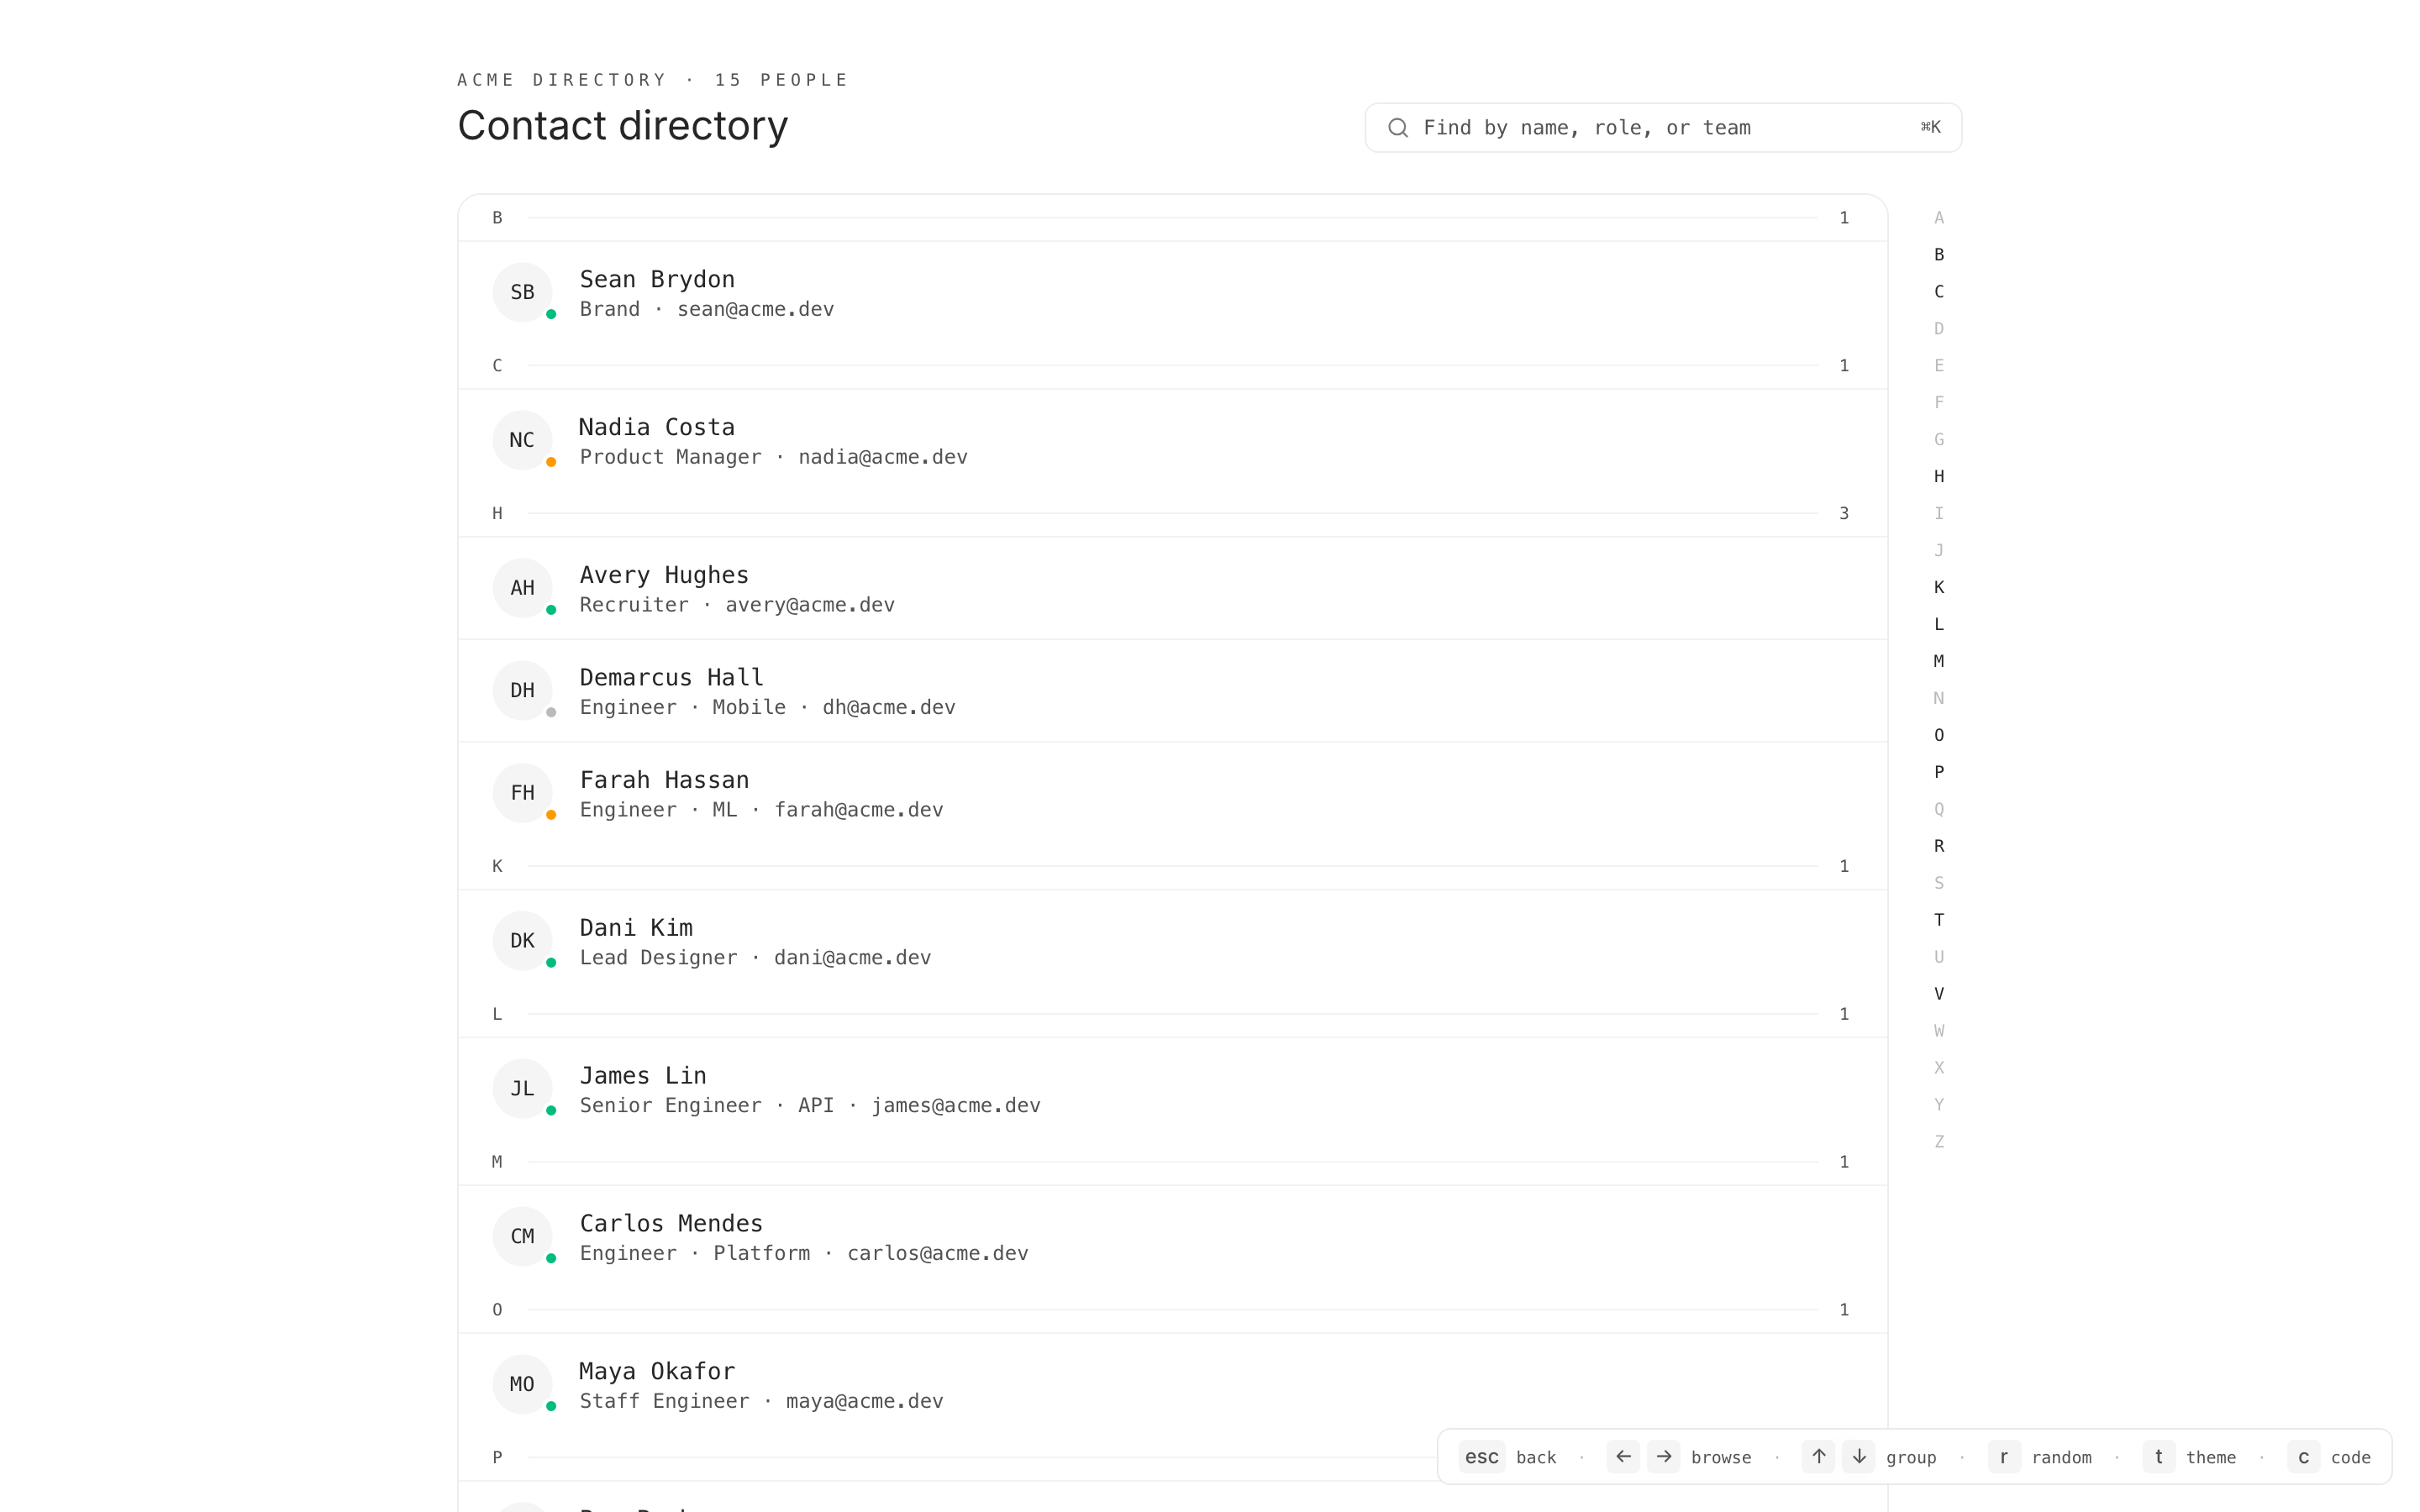This screenshot has width=2420, height=1512.
Task: Click the right arrow browse key
Action: point(1664,1457)
